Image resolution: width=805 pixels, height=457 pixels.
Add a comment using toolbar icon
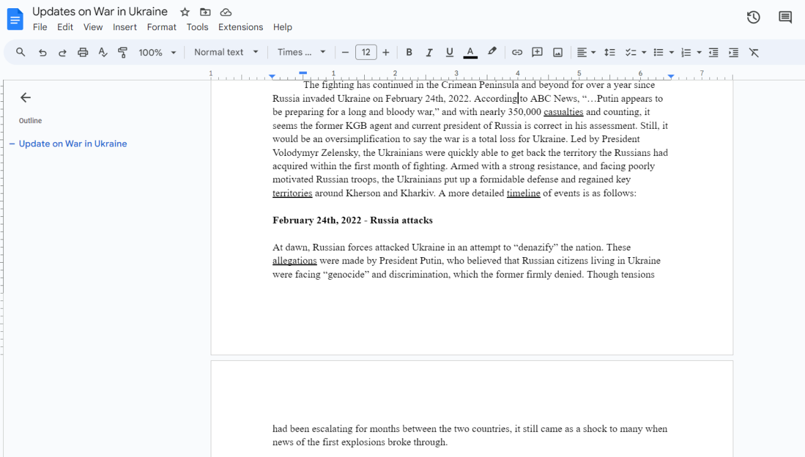537,53
